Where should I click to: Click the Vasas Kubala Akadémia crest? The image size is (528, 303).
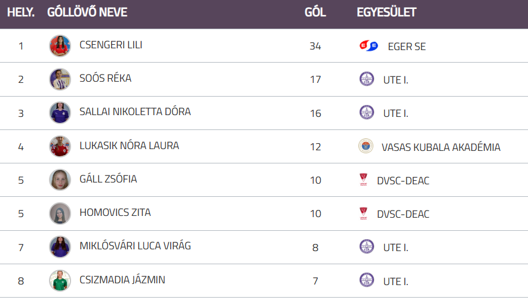pyautogui.click(x=366, y=146)
